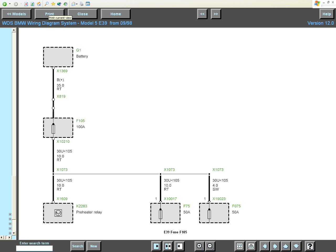Screen dimensions: 336x252
Task: Pan diagram left with arrow icon
Action: coord(265,246)
